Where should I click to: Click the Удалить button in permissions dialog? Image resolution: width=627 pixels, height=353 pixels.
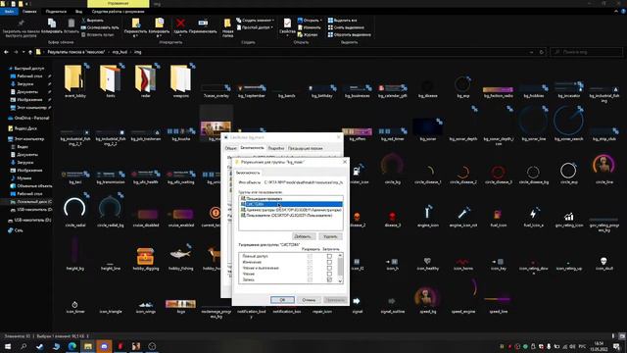[x=330, y=236]
